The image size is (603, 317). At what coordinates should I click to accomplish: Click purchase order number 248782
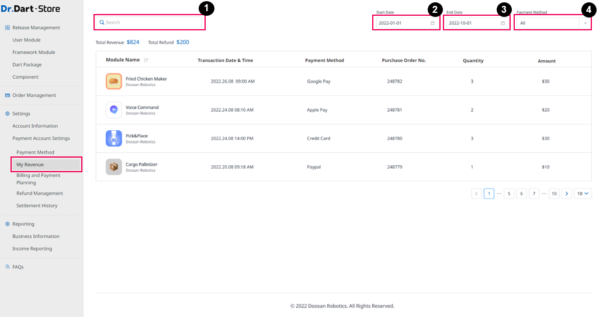point(394,82)
